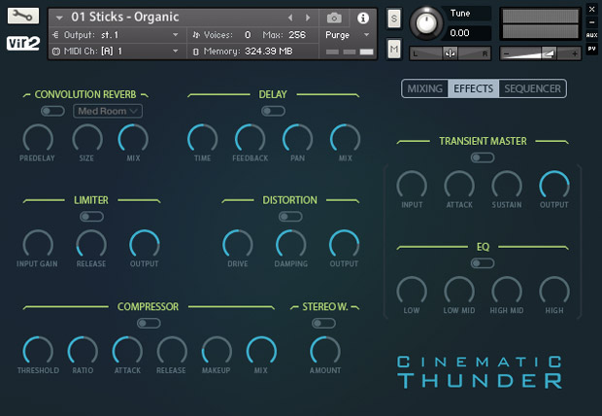Click the EQ HIGH knob
This screenshot has height=416, width=602.
pyautogui.click(x=554, y=291)
